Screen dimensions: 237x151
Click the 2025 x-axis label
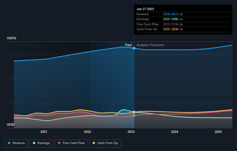[218, 132]
